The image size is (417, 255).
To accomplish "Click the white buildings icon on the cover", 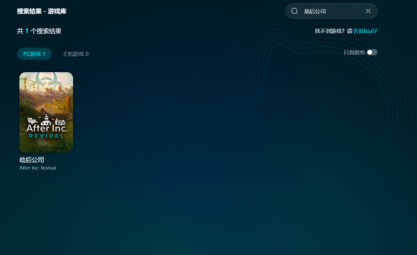I will pos(46,120).
